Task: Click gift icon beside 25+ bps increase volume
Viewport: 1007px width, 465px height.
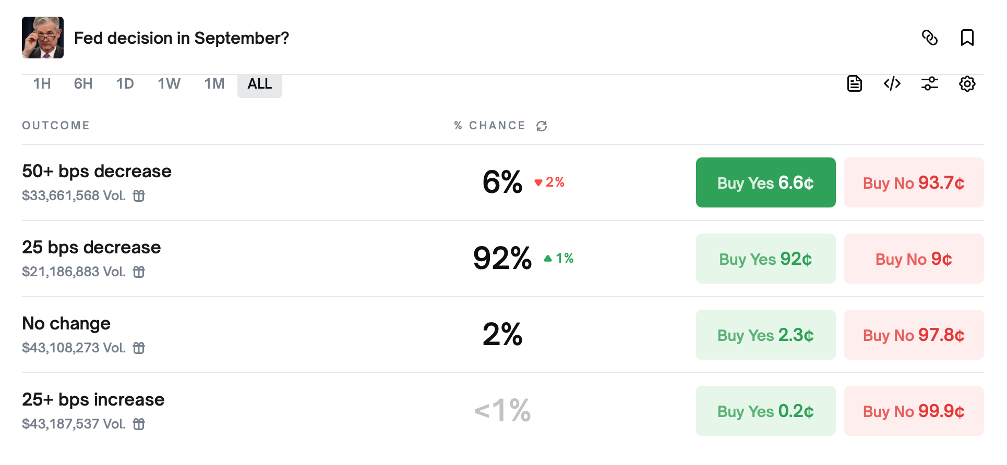Action: coord(139,424)
